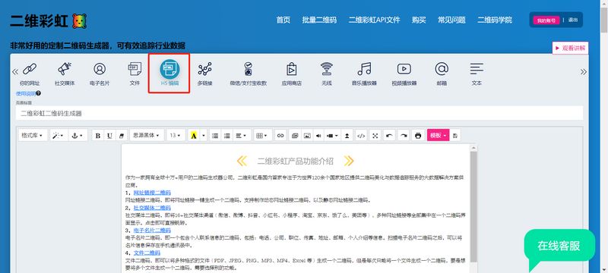Click the upload arrow icon in toolbar
The image size is (608, 273).
click(x=347, y=135)
